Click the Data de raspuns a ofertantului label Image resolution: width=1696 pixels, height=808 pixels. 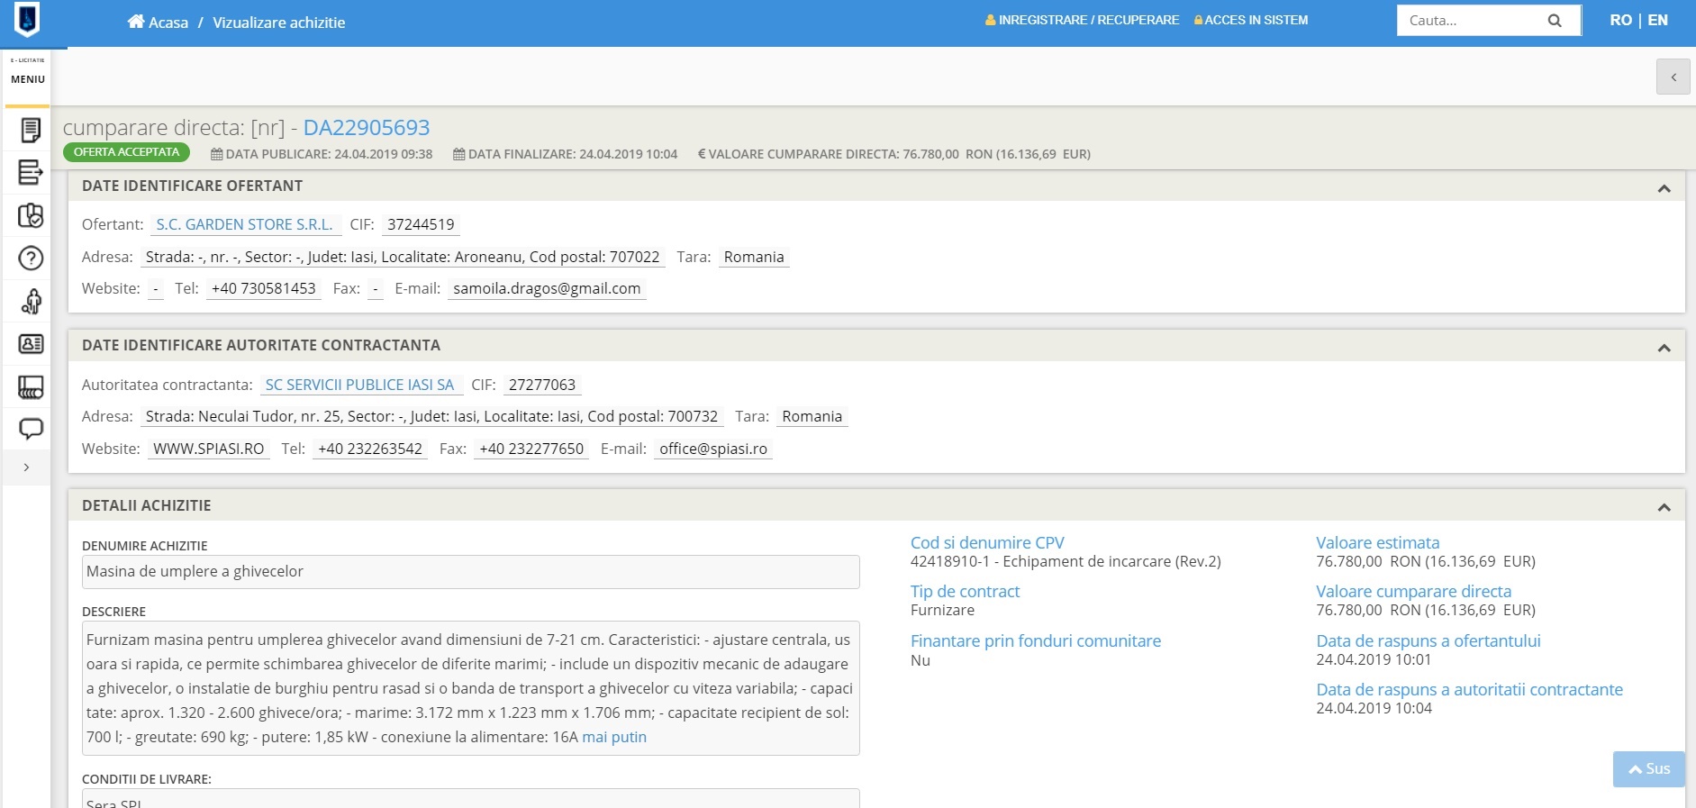pyautogui.click(x=1428, y=641)
